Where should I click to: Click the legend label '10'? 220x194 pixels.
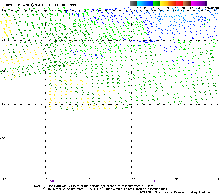point(145,8)
